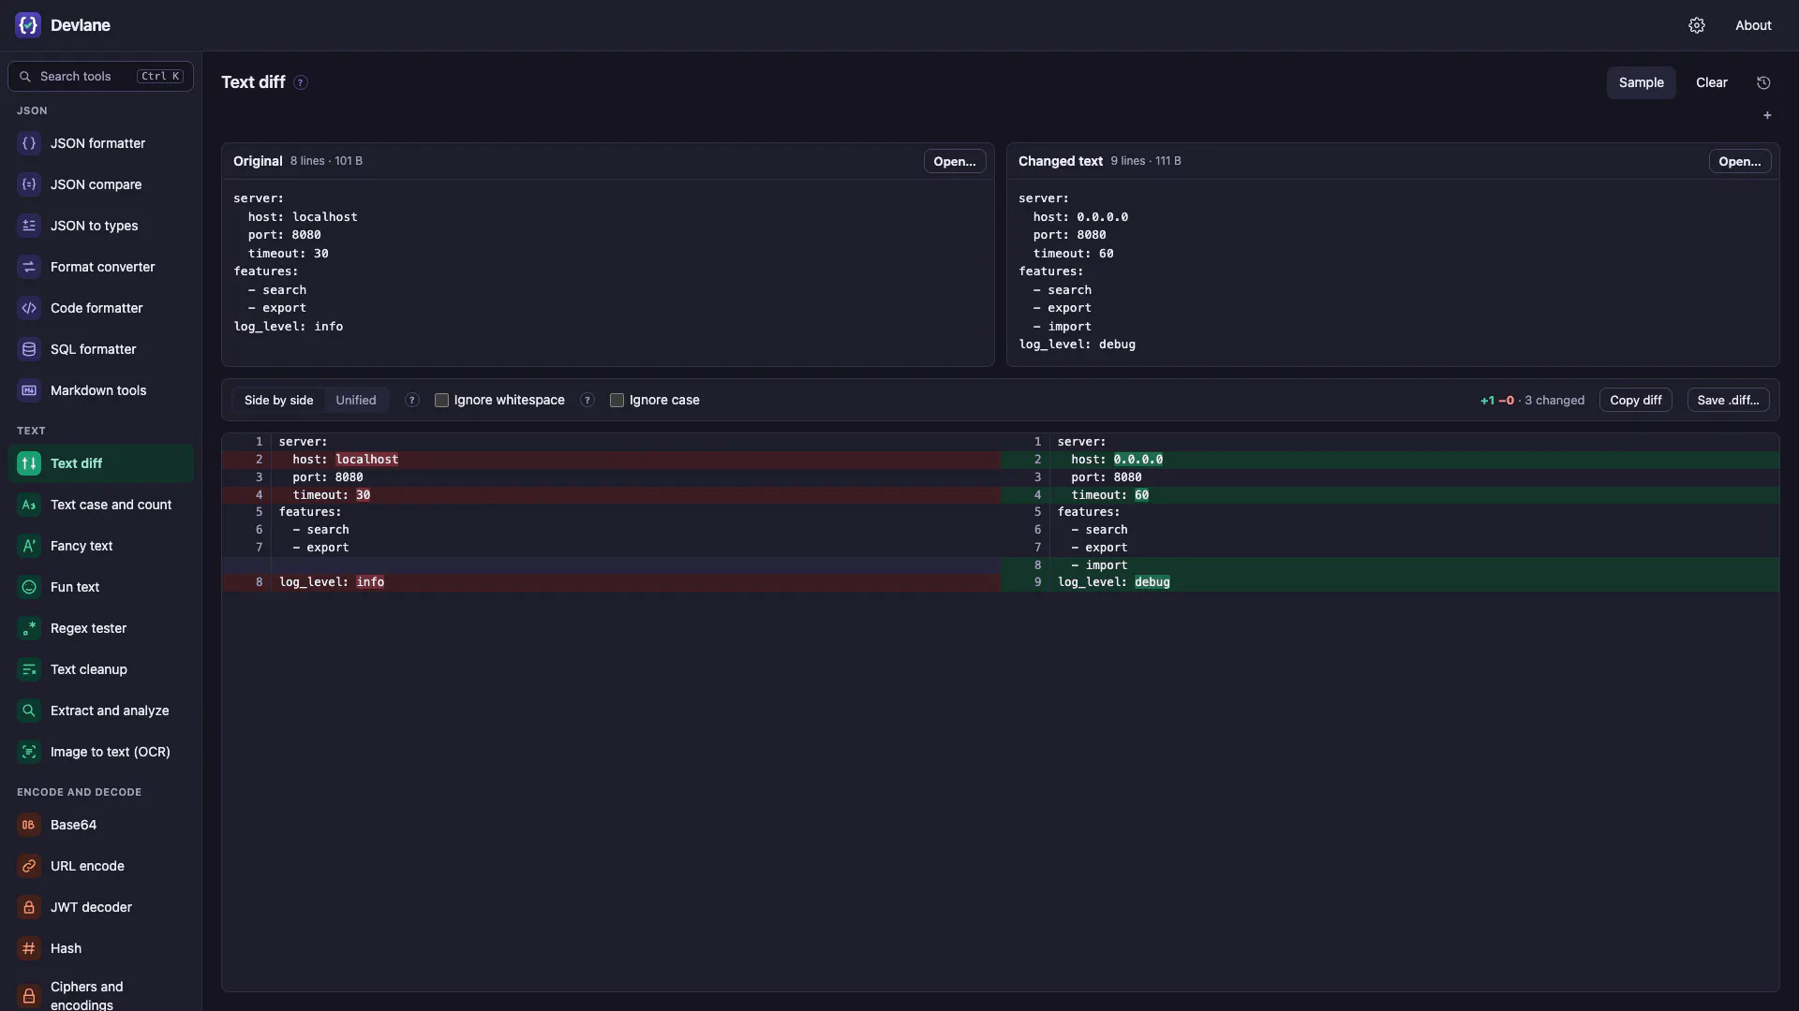Click the Clear button

pyautogui.click(x=1711, y=82)
